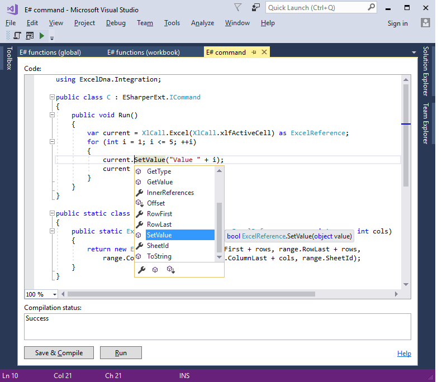Collapse the public class C outline block
Image resolution: width=447 pixels, height=382 pixels.
click(x=52, y=97)
